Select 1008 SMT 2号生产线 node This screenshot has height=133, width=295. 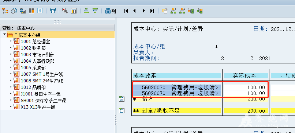tap(42, 81)
